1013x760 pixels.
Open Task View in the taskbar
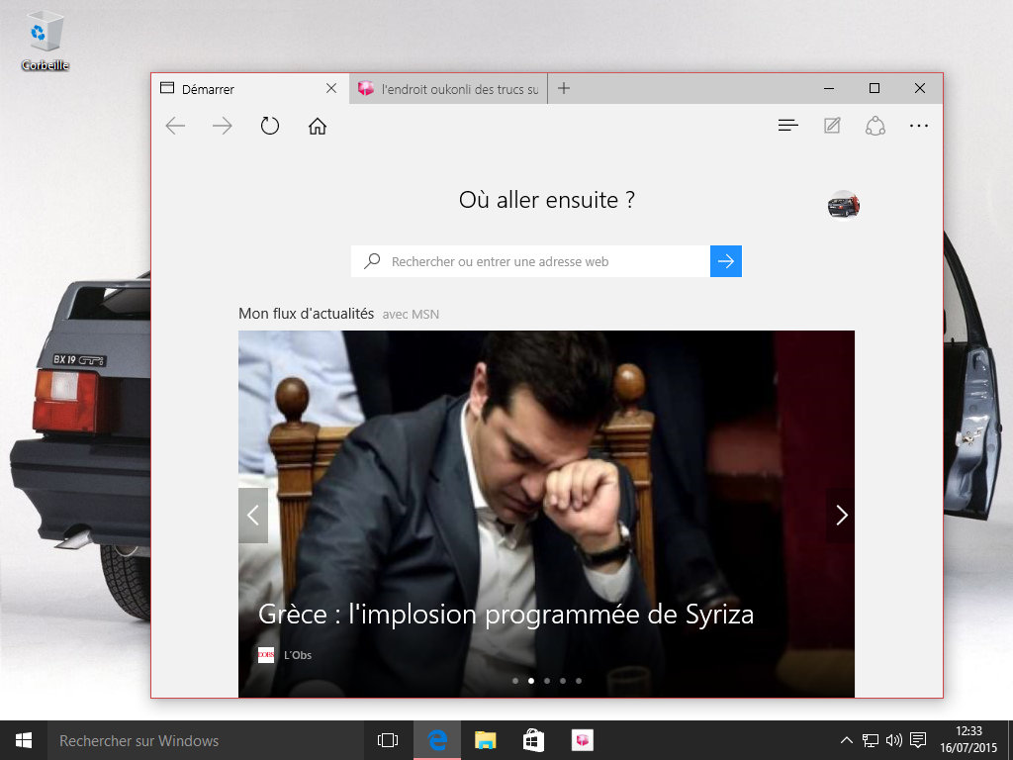(388, 740)
